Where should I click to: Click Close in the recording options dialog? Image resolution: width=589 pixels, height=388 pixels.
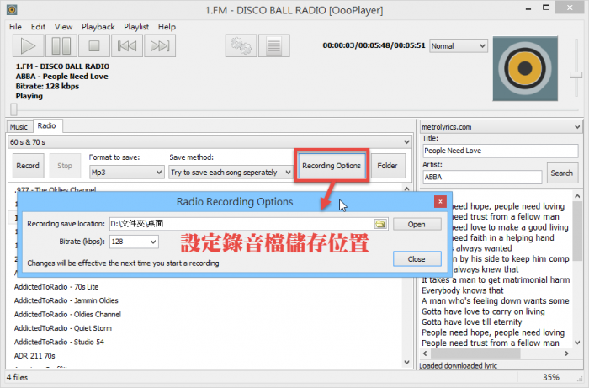[x=417, y=258]
